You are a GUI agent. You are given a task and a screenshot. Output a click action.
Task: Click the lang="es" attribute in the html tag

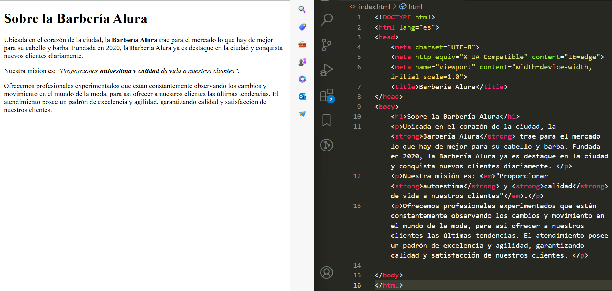pyautogui.click(x=417, y=27)
